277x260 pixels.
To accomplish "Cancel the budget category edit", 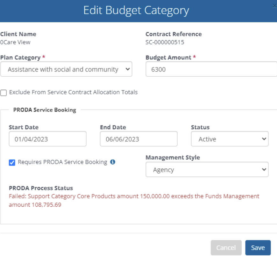I will pyautogui.click(x=226, y=248).
